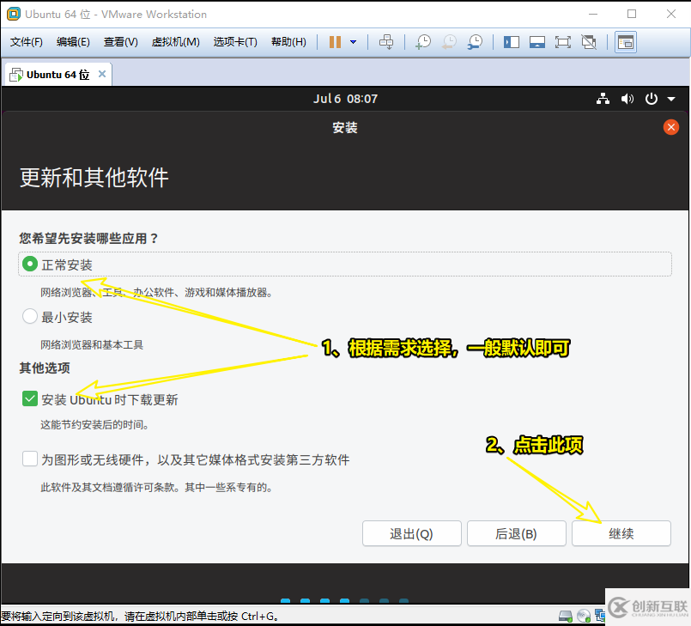Click the 继续 button
Image resolution: width=691 pixels, height=626 pixels.
621,533
